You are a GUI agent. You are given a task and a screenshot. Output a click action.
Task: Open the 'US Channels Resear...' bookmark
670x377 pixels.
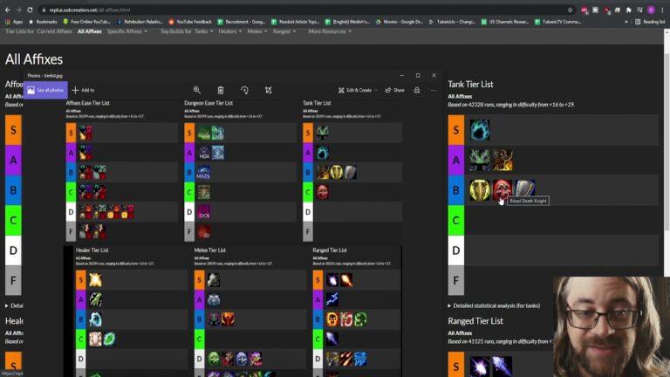tap(505, 21)
